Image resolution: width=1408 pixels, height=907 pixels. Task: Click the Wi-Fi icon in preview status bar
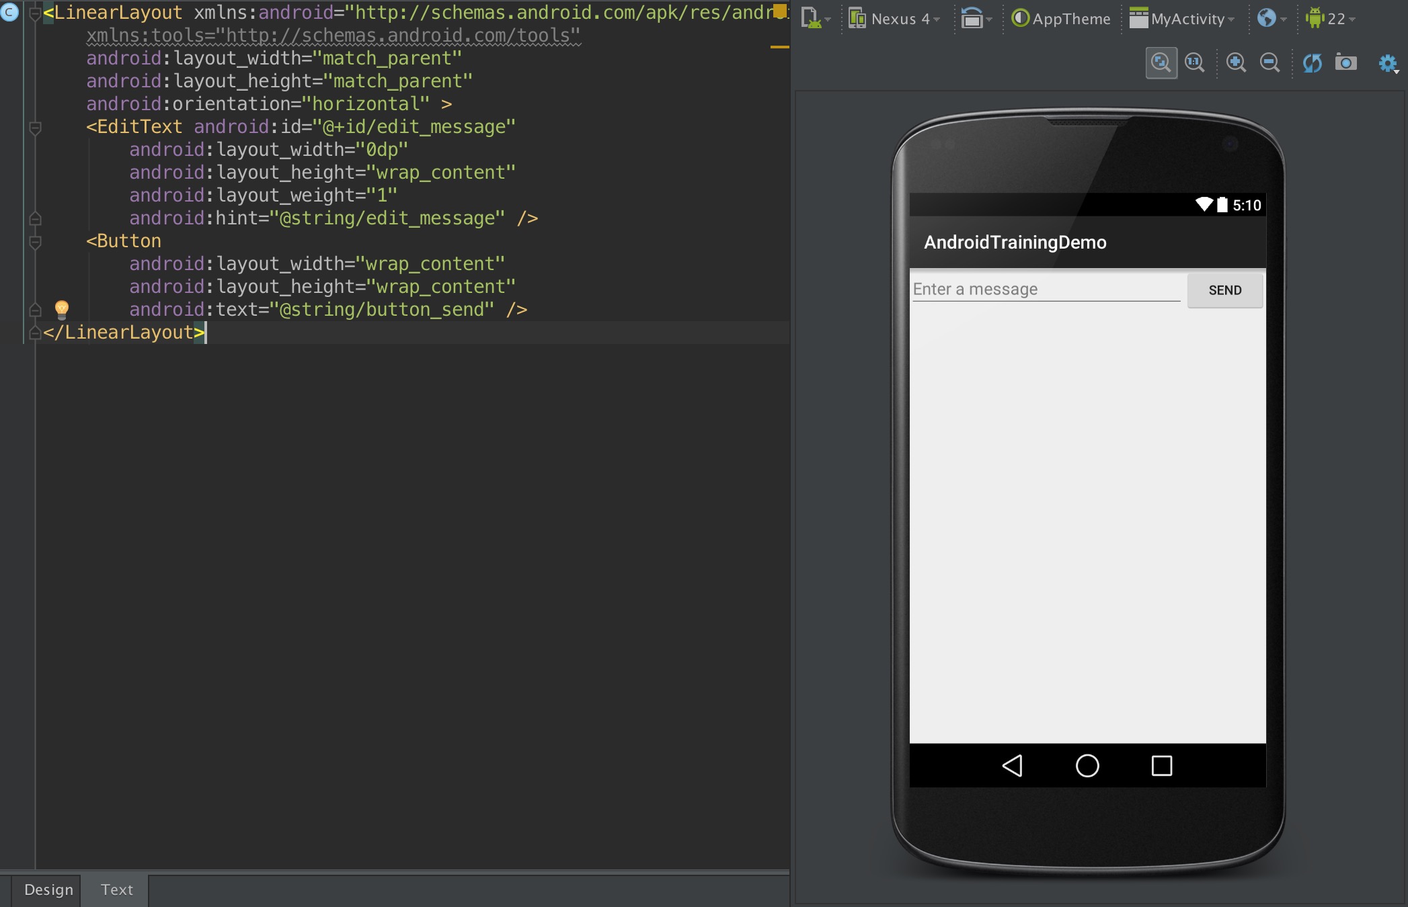[x=1204, y=204]
